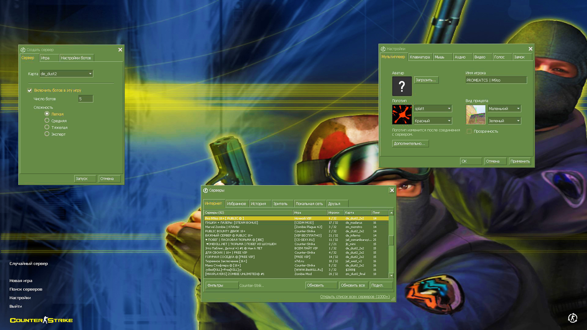Select the 'ПУШКИ + ЛАЗЕРЫ [STEAM BONUS]' server
Image resolution: width=587 pixels, height=330 pixels.
[x=297, y=222]
